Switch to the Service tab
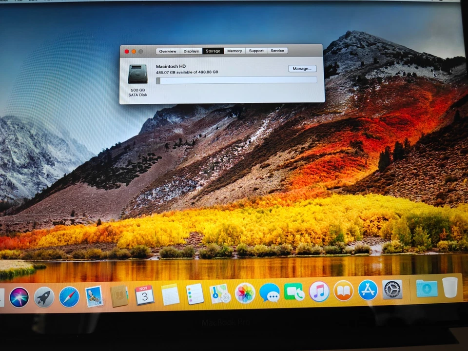The image size is (468, 351). click(277, 51)
